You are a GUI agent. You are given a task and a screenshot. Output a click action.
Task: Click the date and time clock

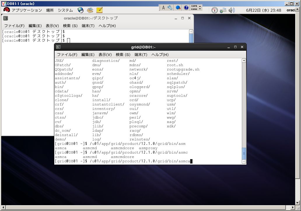[x=264, y=10]
